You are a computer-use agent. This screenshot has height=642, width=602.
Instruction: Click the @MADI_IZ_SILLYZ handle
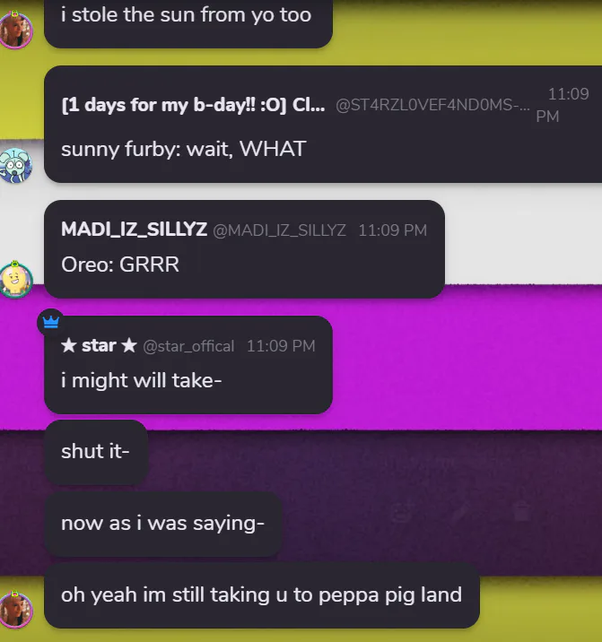click(280, 230)
